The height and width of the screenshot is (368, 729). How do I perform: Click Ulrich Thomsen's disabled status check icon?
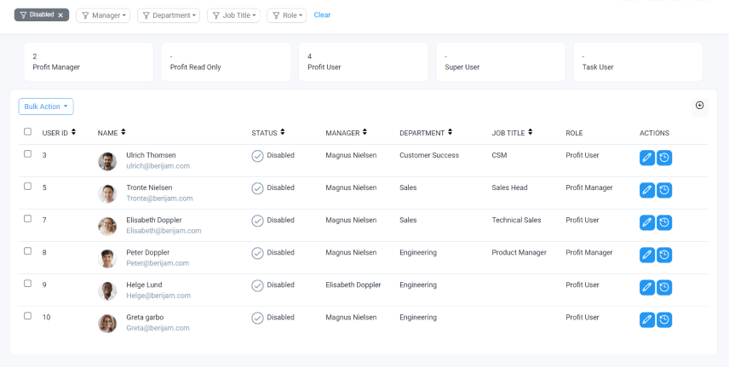257,156
